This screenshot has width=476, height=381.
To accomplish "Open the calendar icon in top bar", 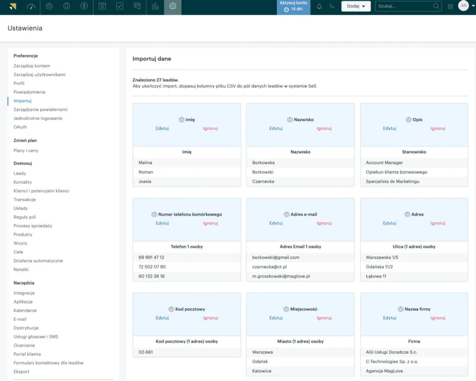I will [x=102, y=6].
